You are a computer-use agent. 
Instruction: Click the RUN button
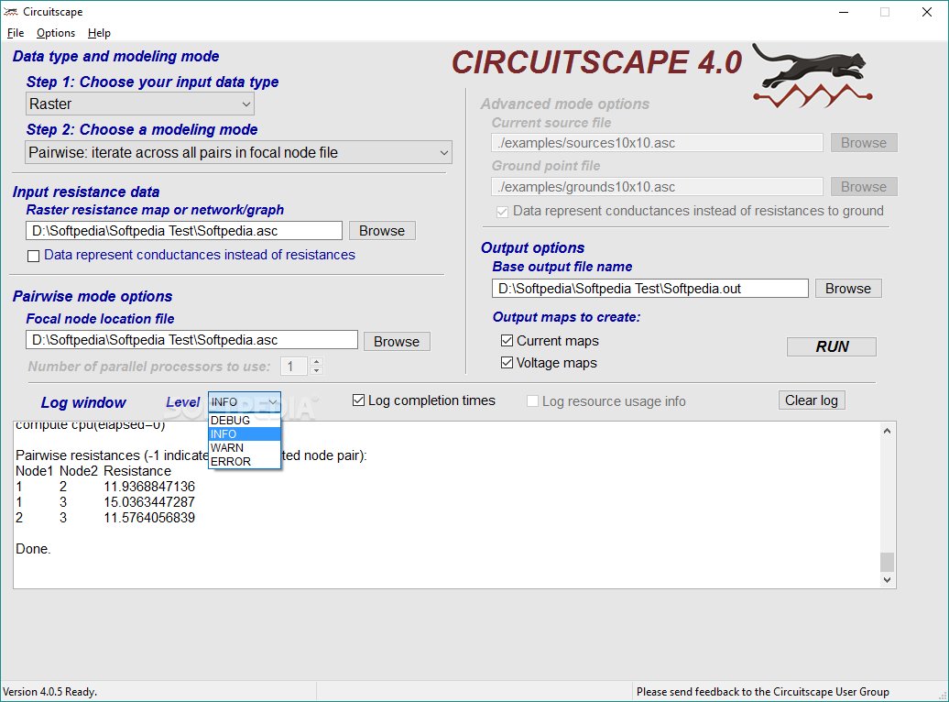(832, 346)
